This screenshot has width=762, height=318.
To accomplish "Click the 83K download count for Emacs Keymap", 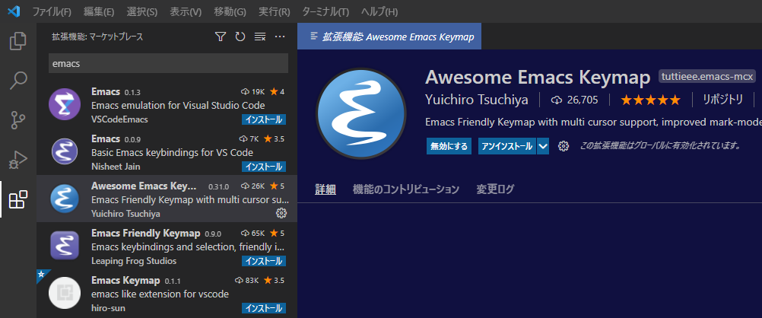I will coord(246,280).
